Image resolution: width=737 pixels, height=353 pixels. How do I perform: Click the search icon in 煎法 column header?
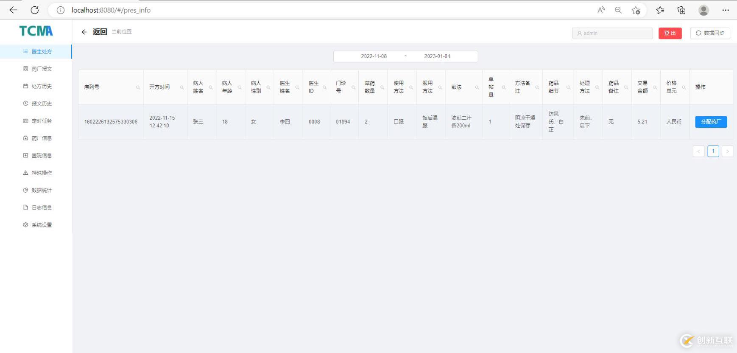[477, 87]
